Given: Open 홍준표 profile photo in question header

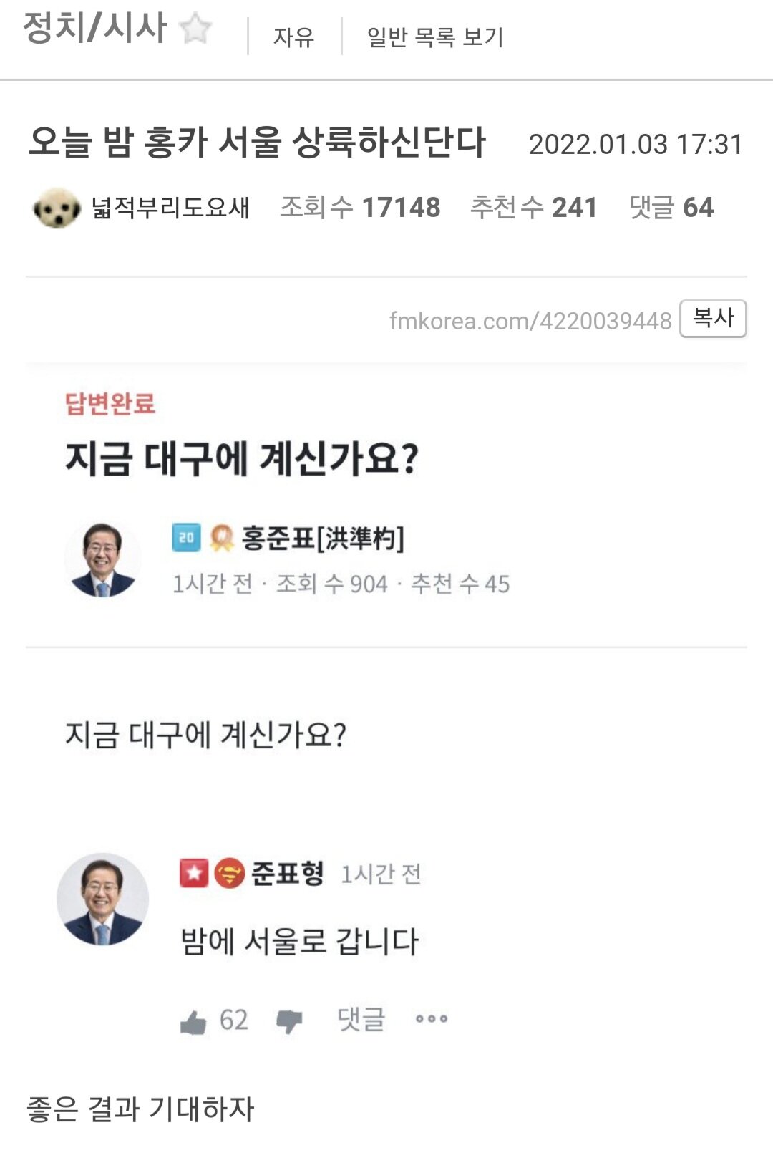Looking at the screenshot, I should click(102, 560).
